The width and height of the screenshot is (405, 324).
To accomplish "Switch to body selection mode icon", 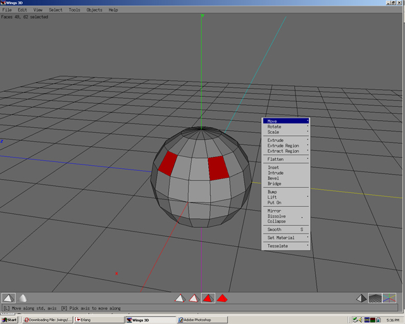I will click(222, 298).
